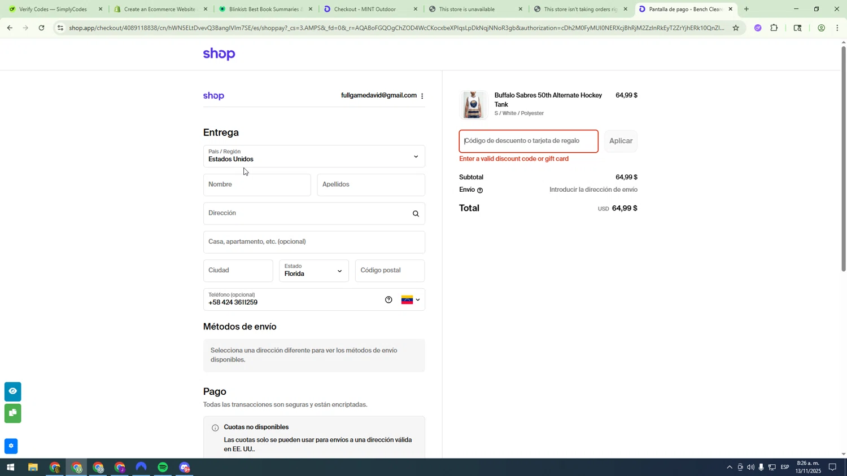Open the clock and date in taskbar

pyautogui.click(x=808, y=468)
